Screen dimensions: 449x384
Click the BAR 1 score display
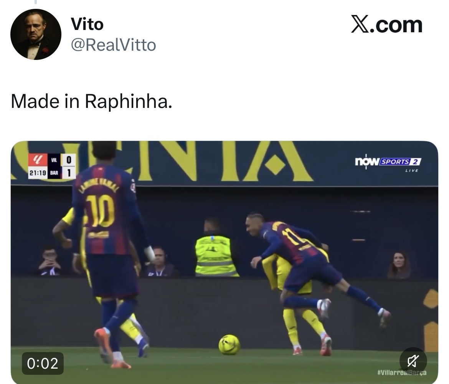tap(61, 173)
